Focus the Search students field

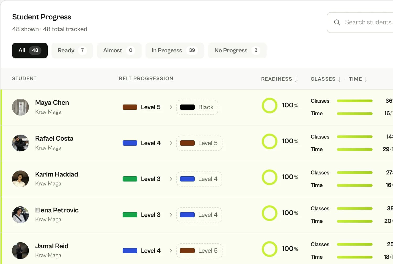362,23
